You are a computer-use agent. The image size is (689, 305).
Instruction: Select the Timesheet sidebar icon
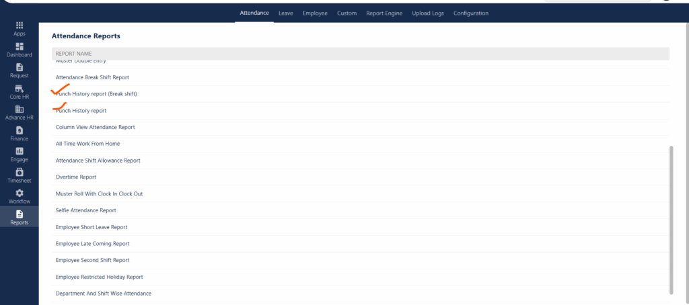[x=19, y=172]
